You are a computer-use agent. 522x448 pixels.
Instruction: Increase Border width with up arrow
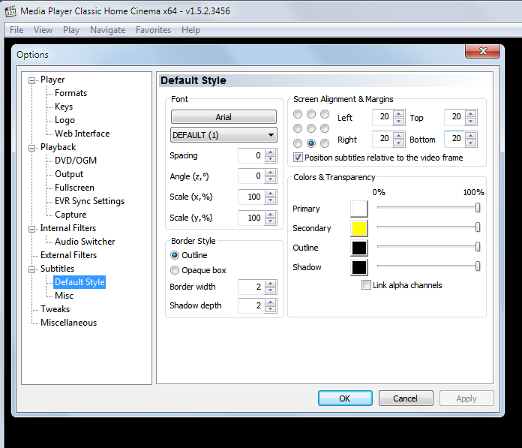pos(270,284)
